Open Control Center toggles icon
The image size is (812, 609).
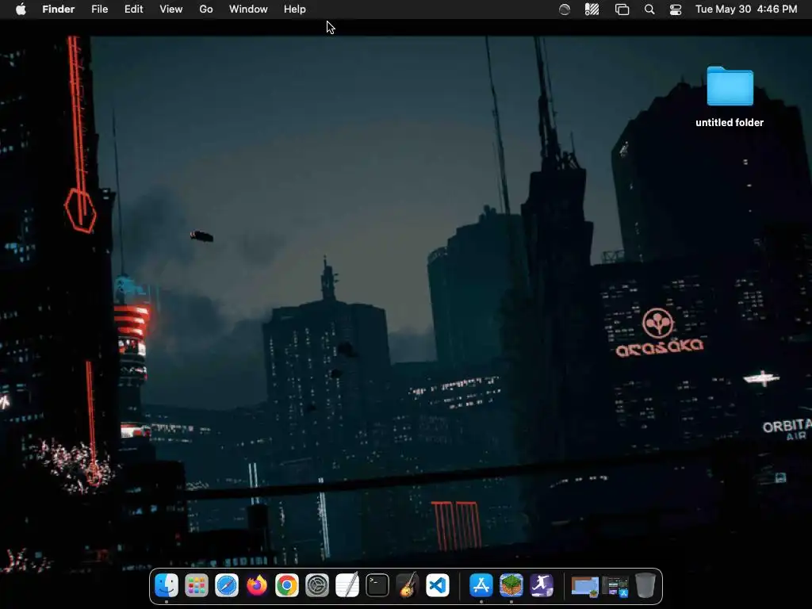676,10
